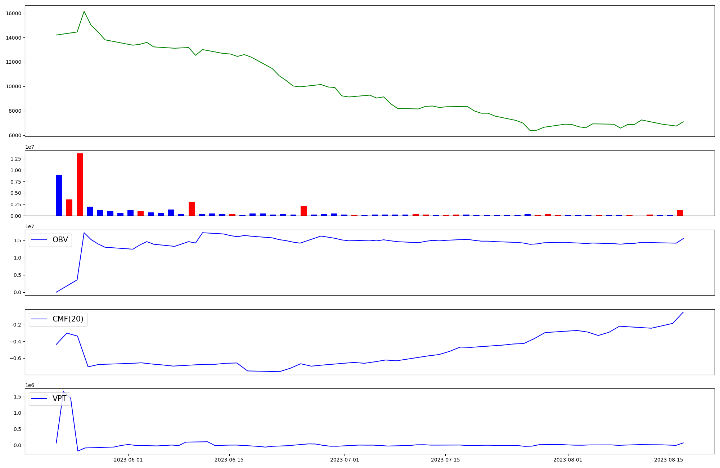The image size is (720, 468).
Task: Click the 2023-07-01 date tick label
Action: tap(345, 460)
